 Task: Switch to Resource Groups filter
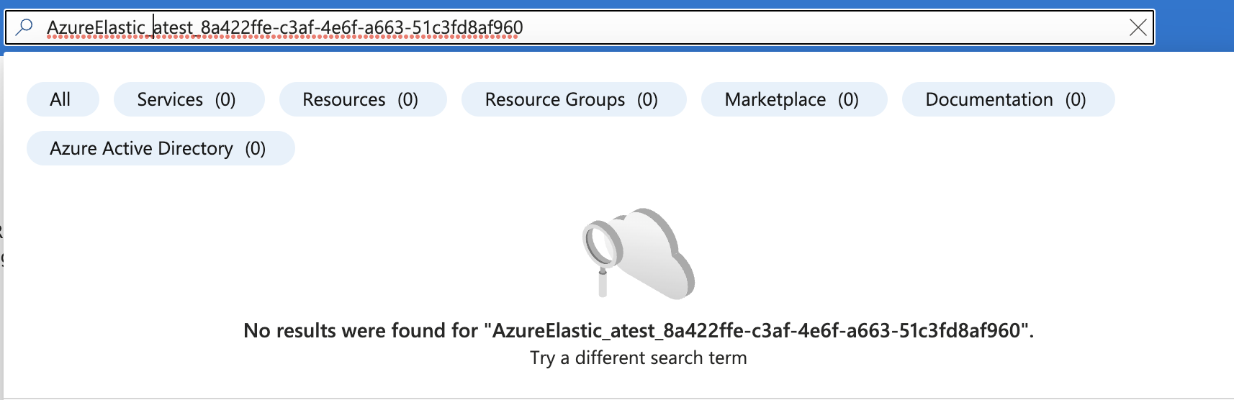point(573,99)
